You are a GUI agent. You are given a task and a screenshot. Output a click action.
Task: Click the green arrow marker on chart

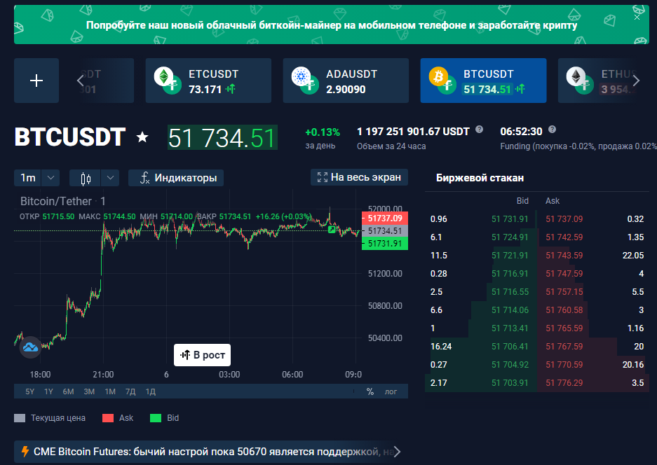point(332,230)
